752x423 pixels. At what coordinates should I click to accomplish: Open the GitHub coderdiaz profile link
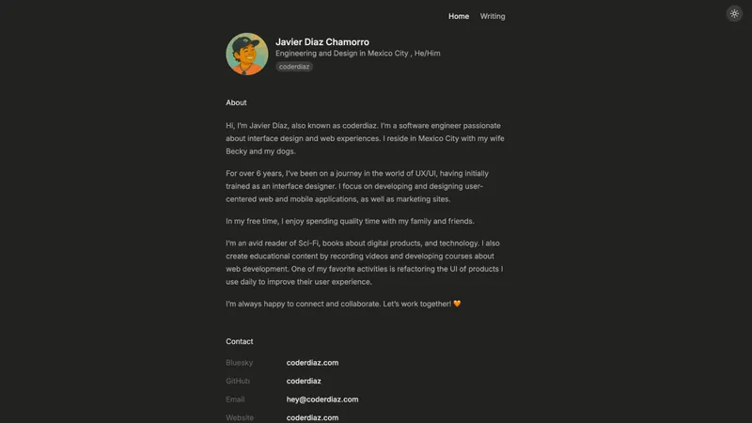304,381
